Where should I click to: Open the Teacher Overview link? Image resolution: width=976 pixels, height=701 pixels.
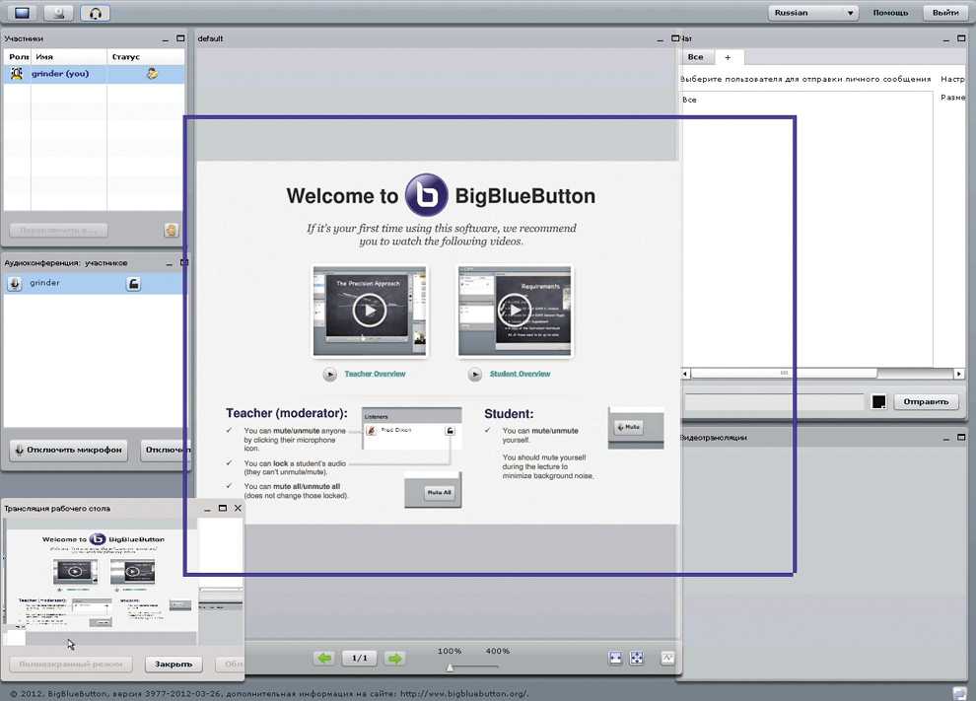375,374
